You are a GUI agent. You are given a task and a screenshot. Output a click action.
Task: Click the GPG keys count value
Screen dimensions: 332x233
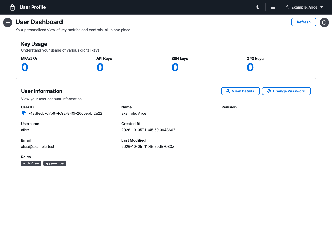click(x=250, y=67)
